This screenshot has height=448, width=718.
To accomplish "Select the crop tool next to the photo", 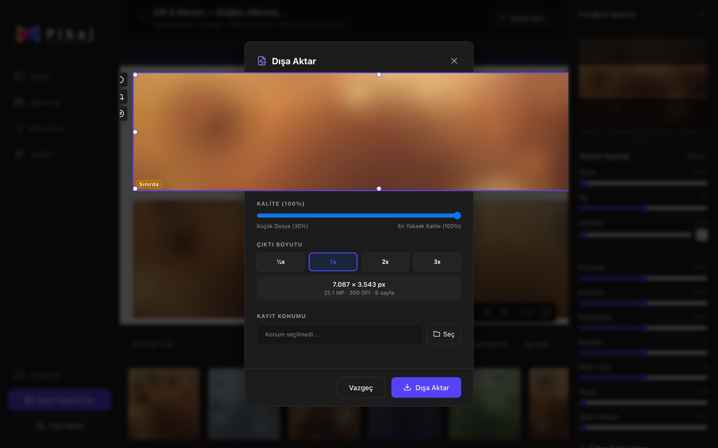I will click(122, 97).
